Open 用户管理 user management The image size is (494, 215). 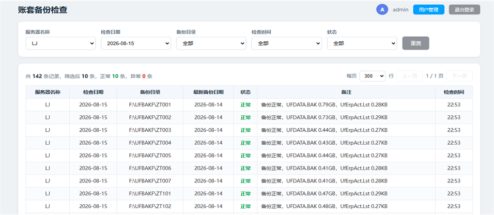428,9
